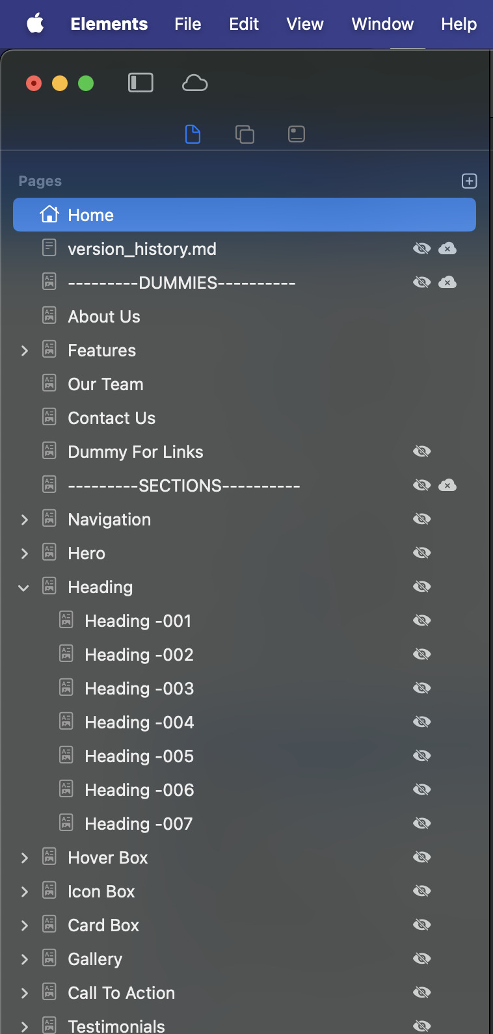Click the cloud sync icon in toolbar
Viewport: 493px width, 1034px height.
coord(194,83)
